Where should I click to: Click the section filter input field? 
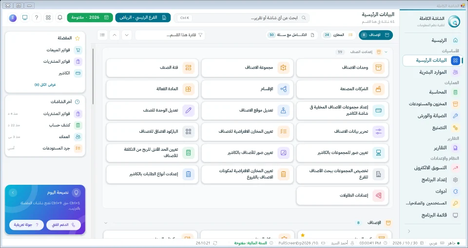pos(170,35)
